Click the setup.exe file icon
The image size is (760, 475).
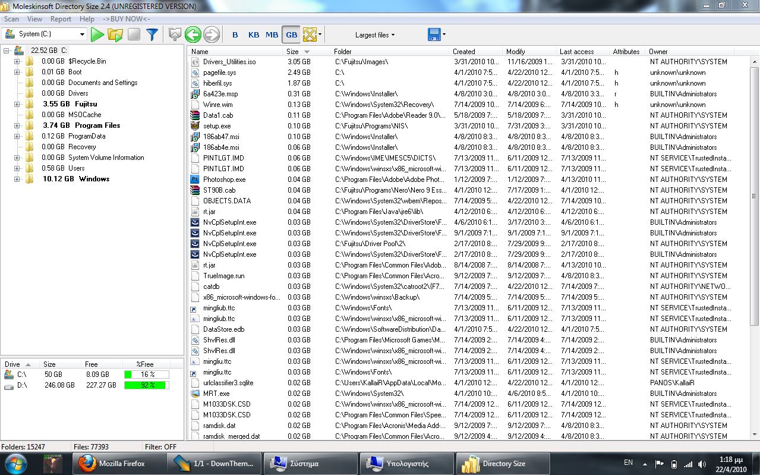point(195,126)
